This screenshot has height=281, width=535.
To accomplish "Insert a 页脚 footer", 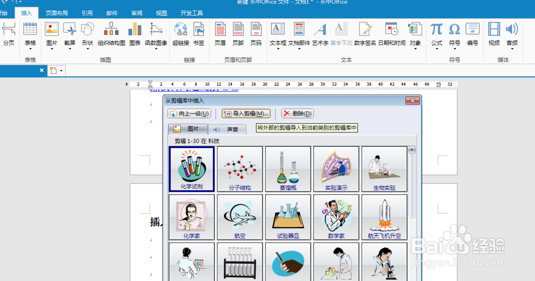I will click(238, 34).
